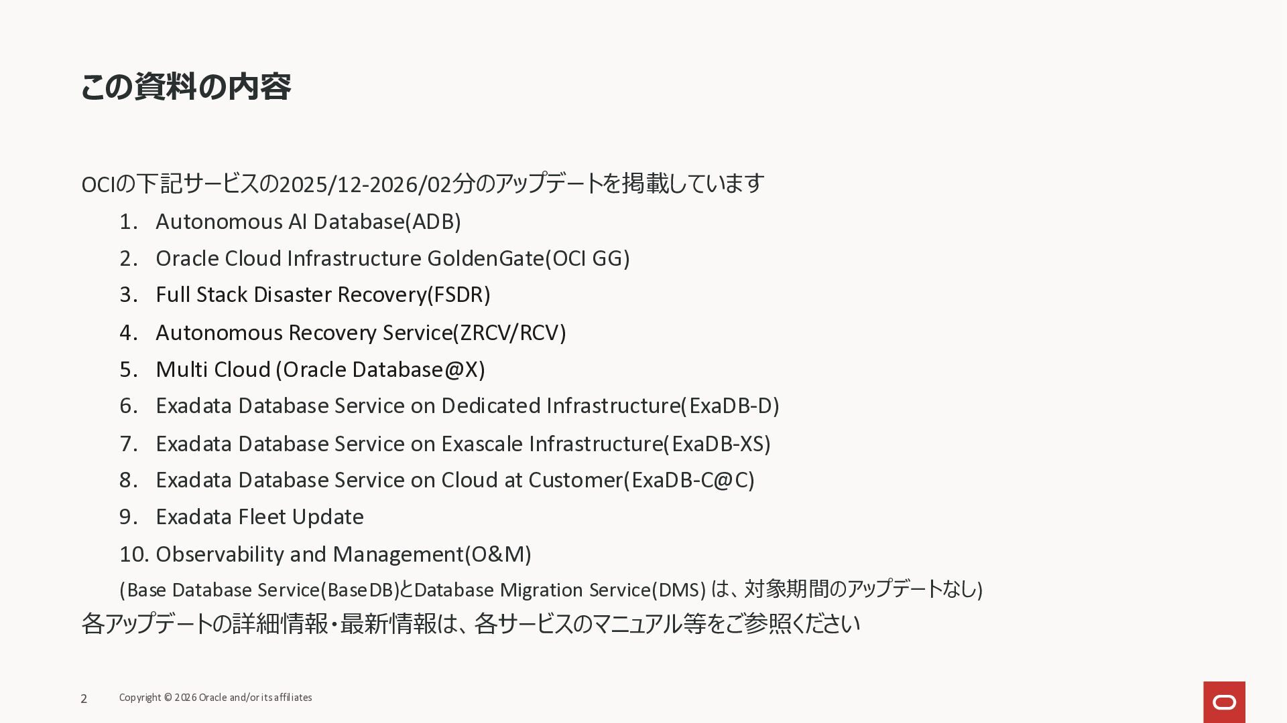Click the slide title この資料の内容
Viewport: 1287px width, 723px height.
[x=186, y=87]
